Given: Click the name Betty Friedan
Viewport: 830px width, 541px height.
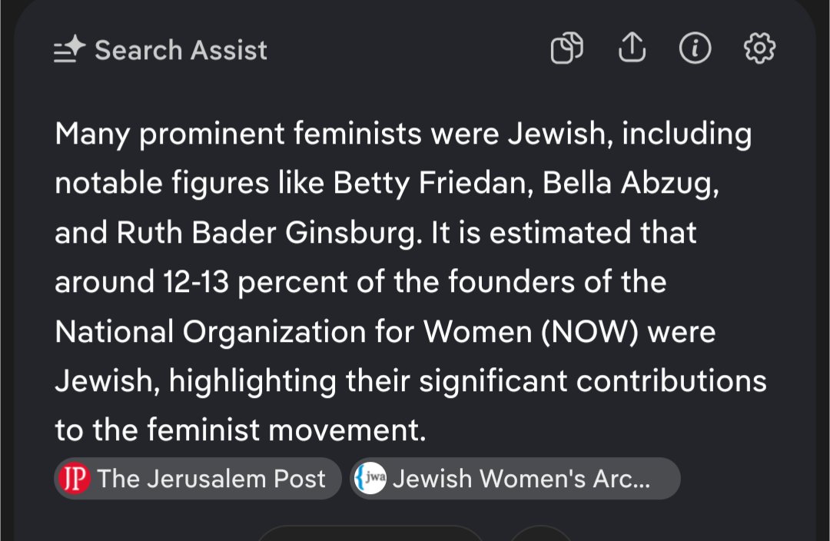Looking at the screenshot, I should (x=433, y=184).
